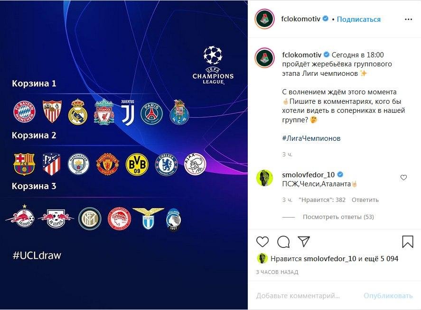Follow fclokomotiv via Подписаться link
This screenshot has height=310, width=421.
(x=358, y=19)
